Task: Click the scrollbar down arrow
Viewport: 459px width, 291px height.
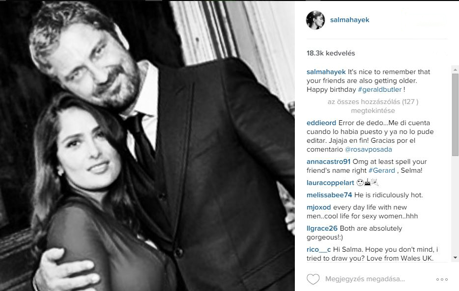Action: coord(455,258)
